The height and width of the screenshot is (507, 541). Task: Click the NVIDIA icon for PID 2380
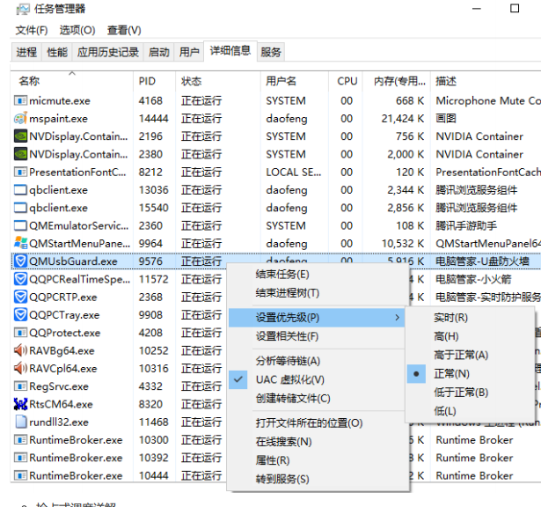[20, 154]
